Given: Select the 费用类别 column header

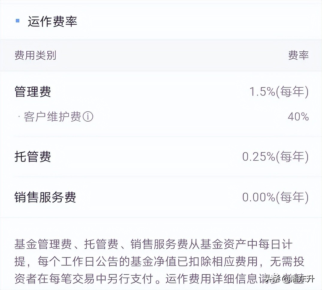Looking at the screenshot, I should pos(35,56).
